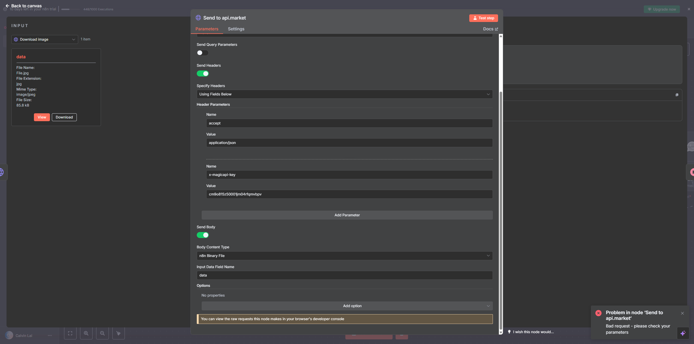This screenshot has height=344, width=694.
Task: Click the copy icon in output panel
Action: [677, 95]
